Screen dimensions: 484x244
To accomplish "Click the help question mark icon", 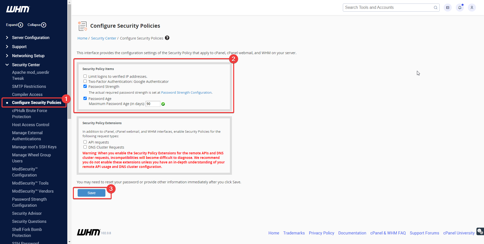I will 167,38.
